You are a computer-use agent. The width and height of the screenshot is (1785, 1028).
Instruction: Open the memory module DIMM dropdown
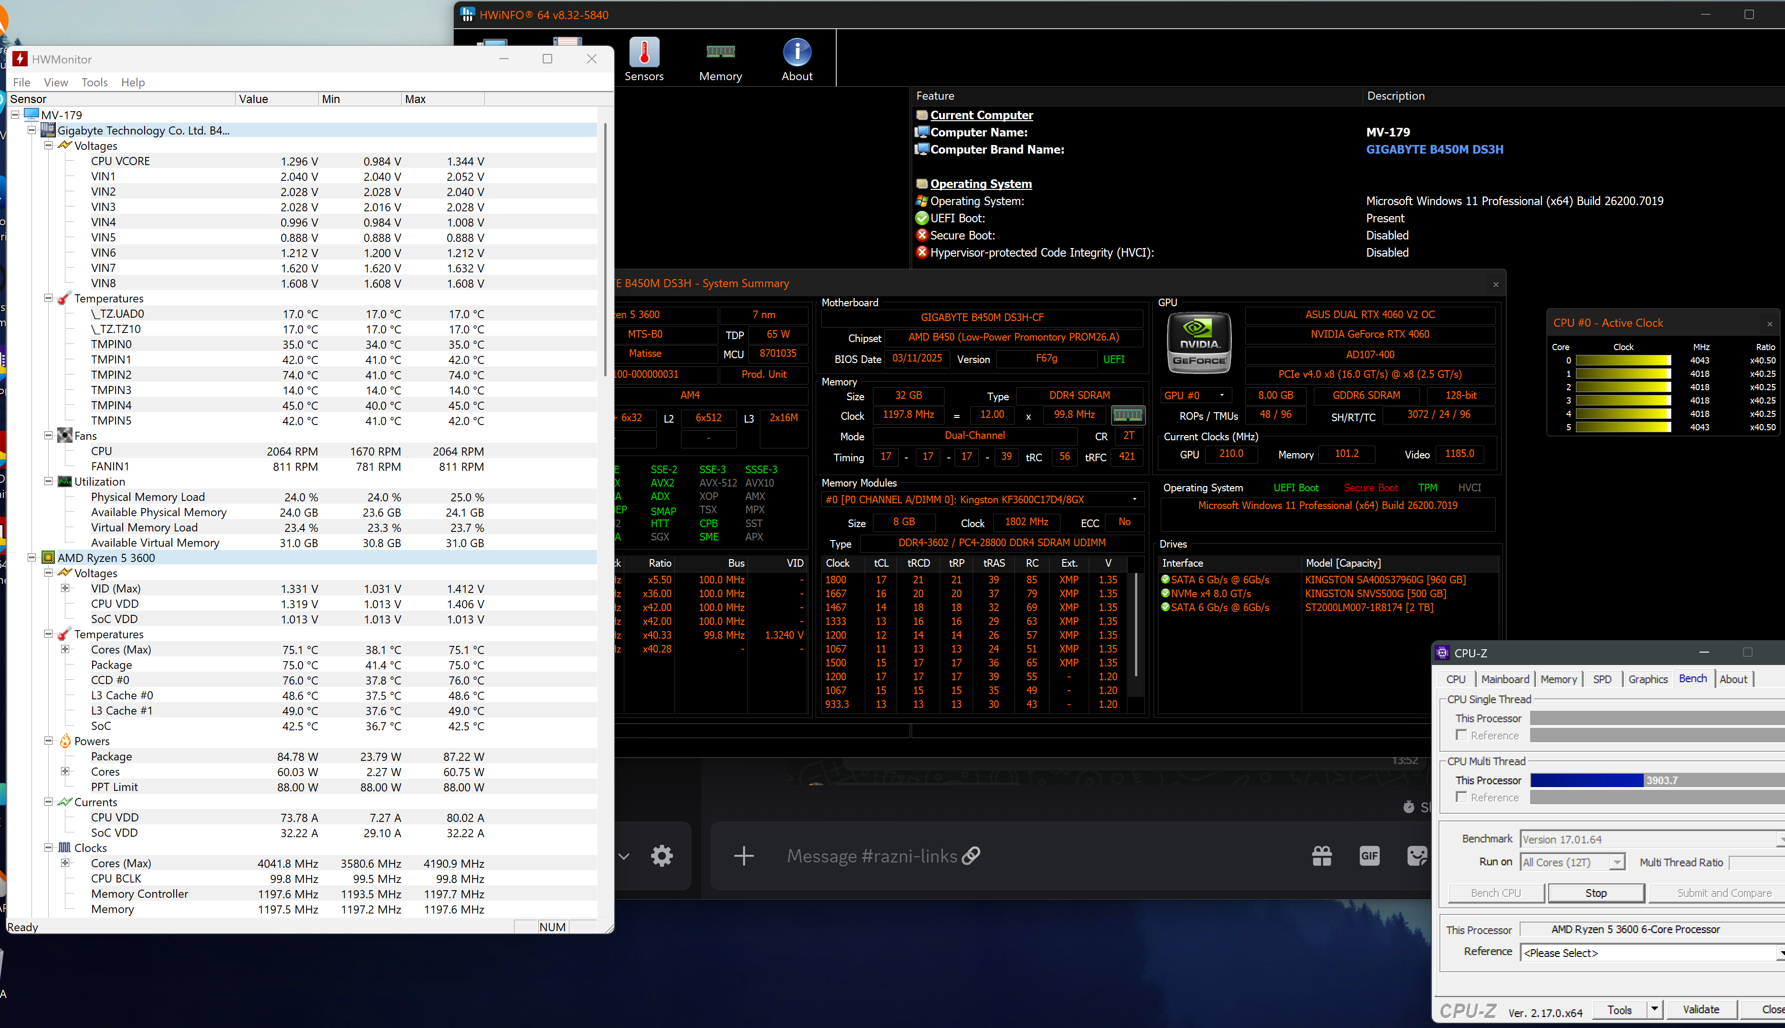tap(1134, 499)
